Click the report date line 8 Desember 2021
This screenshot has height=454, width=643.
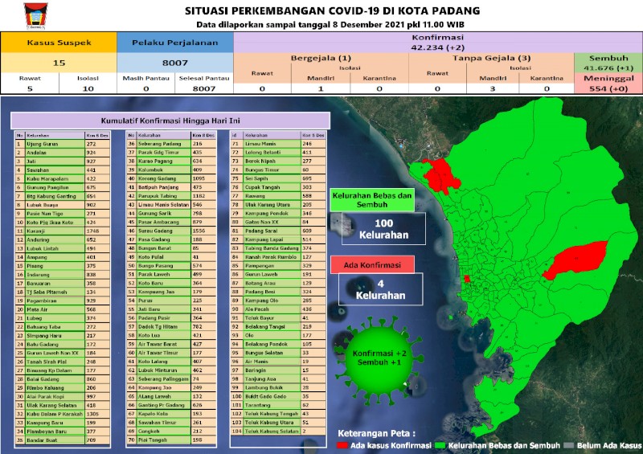pos(330,25)
